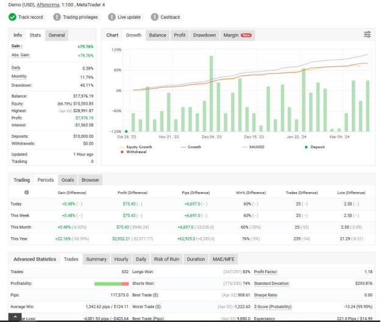This screenshot has height=322, width=381.
Task: Open the MAE/MFE tab
Action: click(x=224, y=259)
